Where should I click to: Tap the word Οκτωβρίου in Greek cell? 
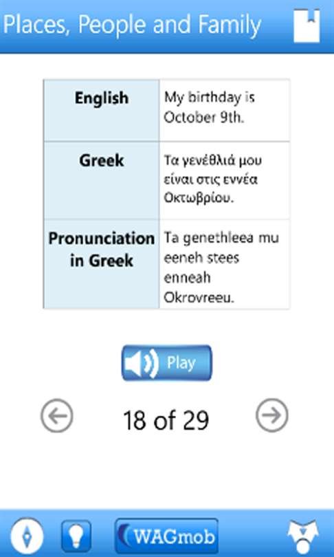tap(199, 199)
